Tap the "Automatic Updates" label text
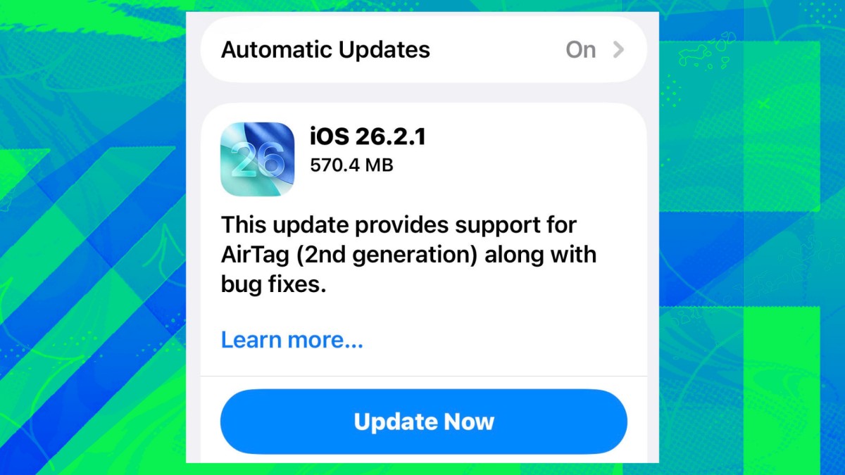Viewport: 845px width, 475px height. tap(325, 50)
